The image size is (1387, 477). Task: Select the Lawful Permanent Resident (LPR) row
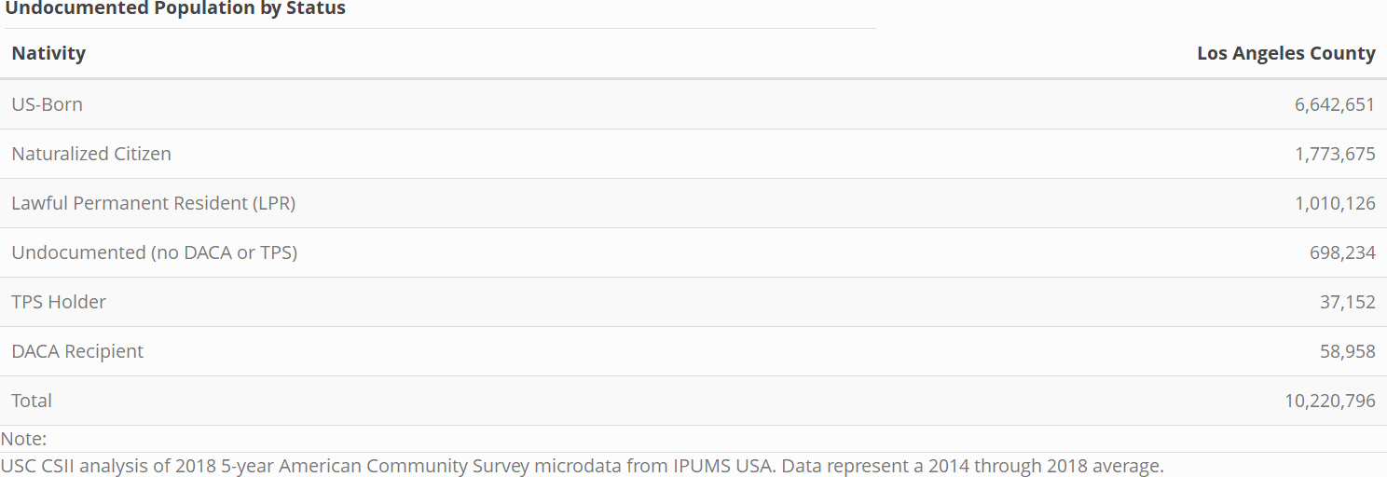[x=693, y=203]
